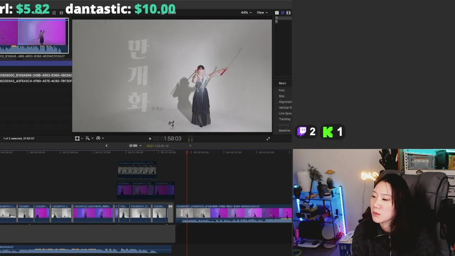This screenshot has height=256, width=455.
Task: Click the Twitch viewer count badge
Action: (x=306, y=132)
